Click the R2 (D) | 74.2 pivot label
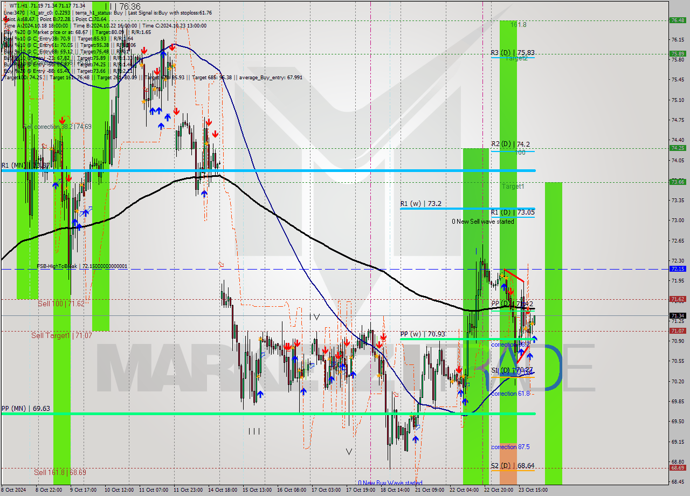690x496 pixels. tap(510, 144)
